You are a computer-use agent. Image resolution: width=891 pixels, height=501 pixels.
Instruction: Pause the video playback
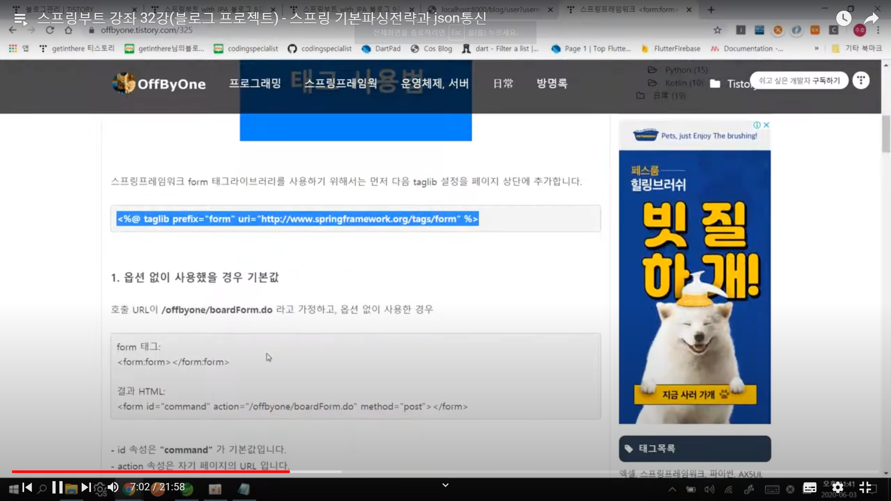(x=58, y=487)
